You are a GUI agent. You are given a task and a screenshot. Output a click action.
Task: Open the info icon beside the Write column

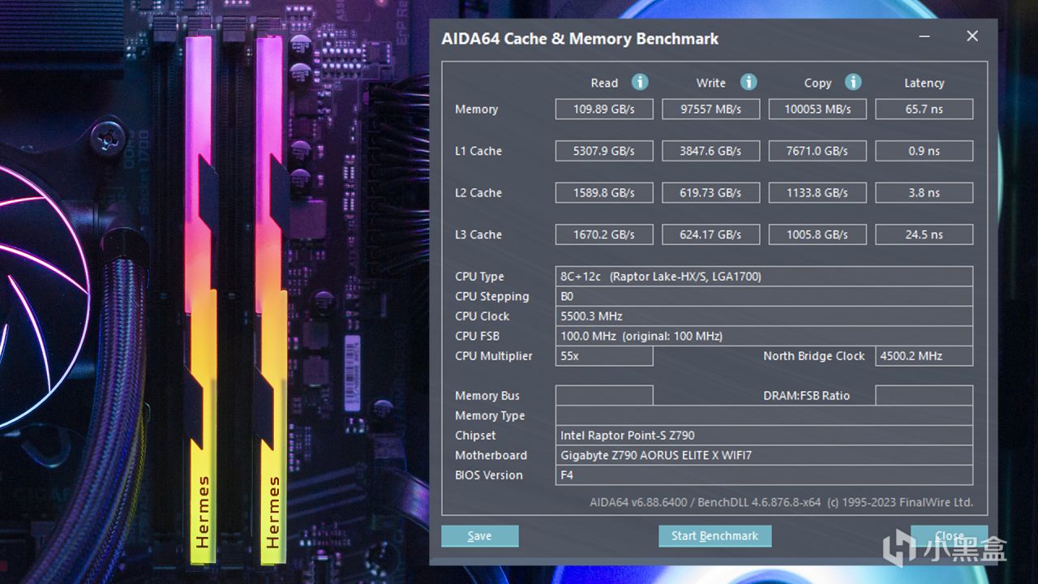(x=748, y=82)
